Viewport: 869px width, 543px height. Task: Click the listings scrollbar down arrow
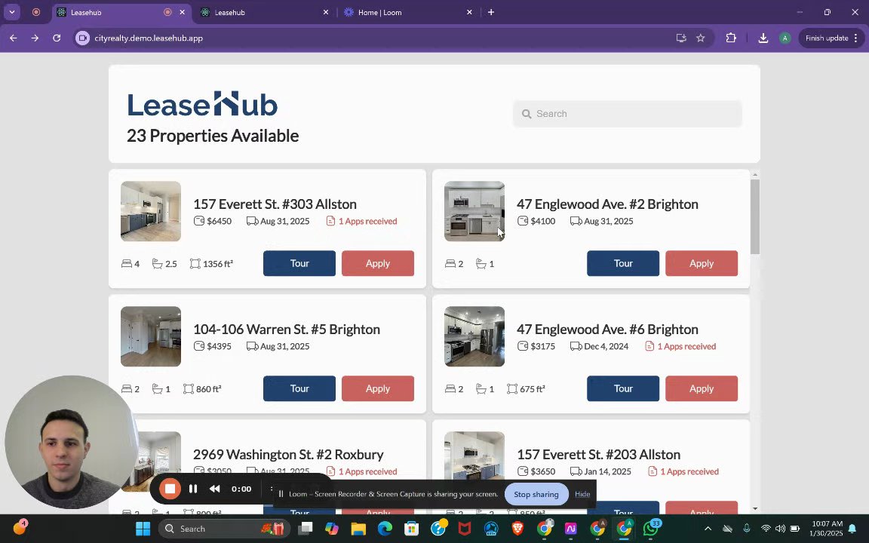(x=755, y=508)
